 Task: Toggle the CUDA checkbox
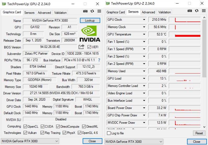[x=43, y=127]
